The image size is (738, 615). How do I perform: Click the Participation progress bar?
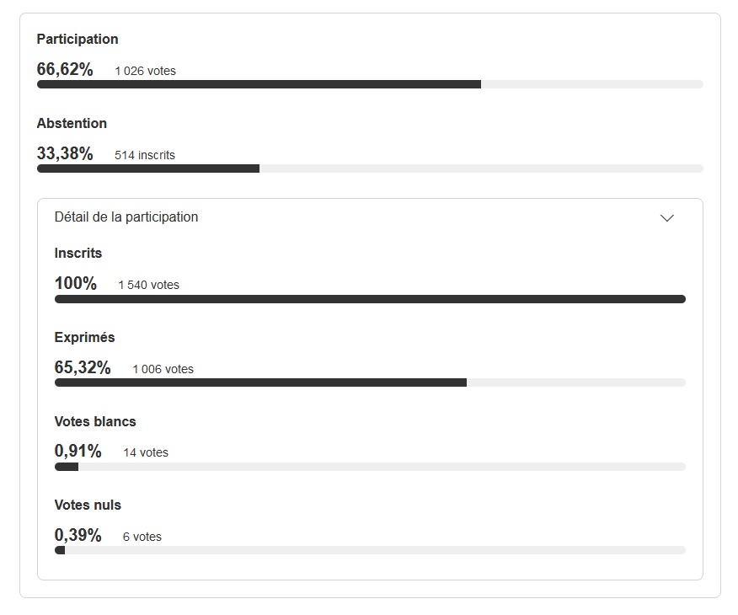coord(370,84)
